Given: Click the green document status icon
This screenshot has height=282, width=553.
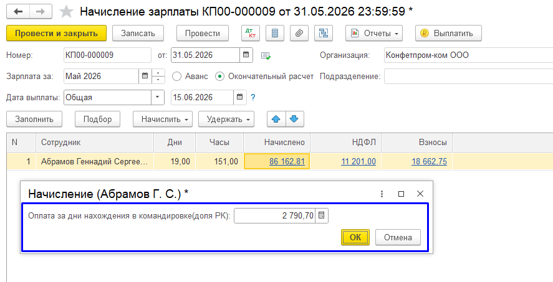Looking at the screenshot, I should pos(266,55).
